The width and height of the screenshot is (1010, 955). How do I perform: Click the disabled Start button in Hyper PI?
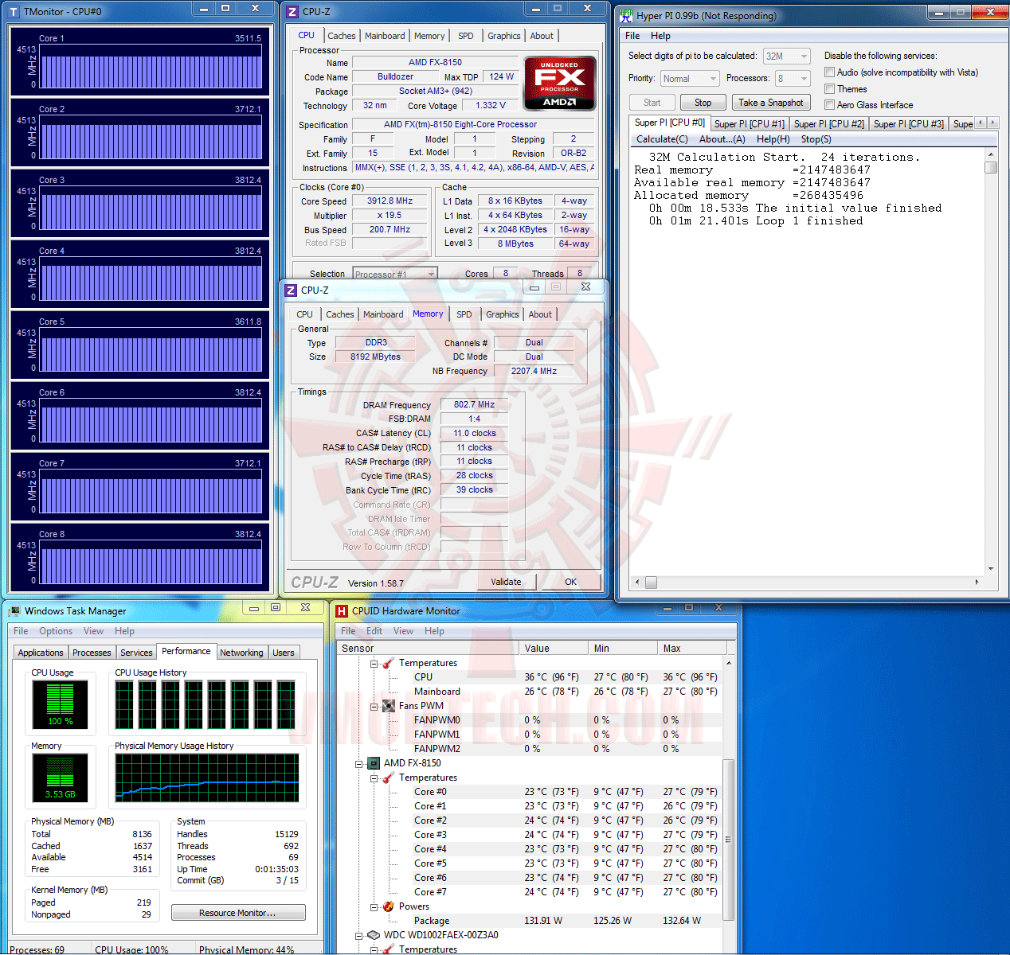pos(652,103)
